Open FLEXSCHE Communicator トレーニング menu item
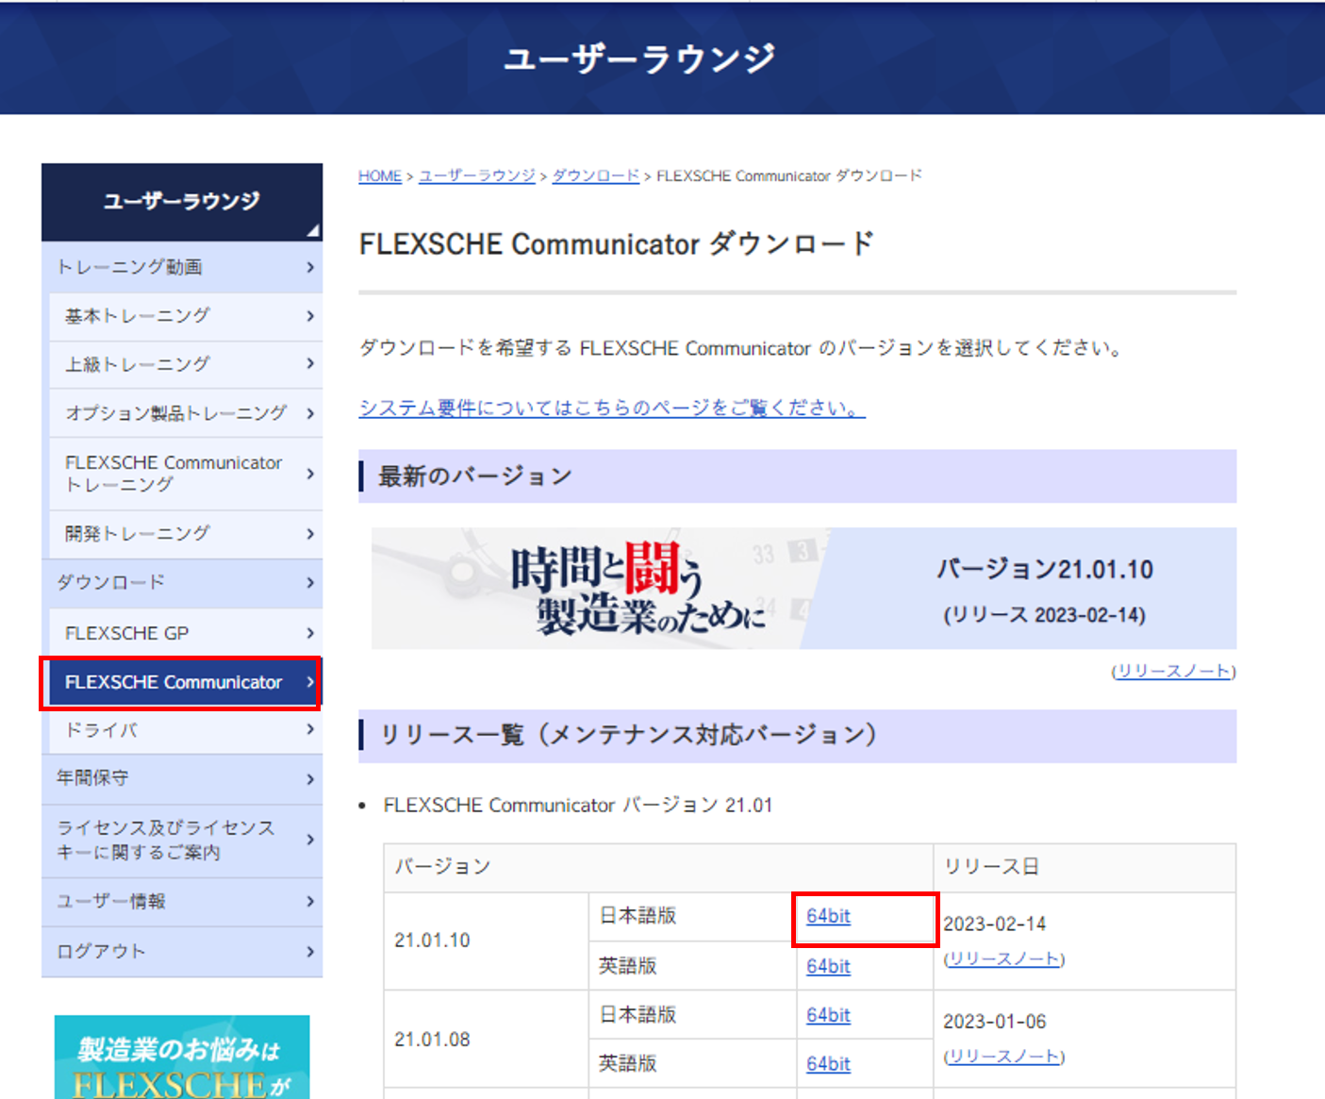The width and height of the screenshot is (1325, 1099). [x=174, y=474]
